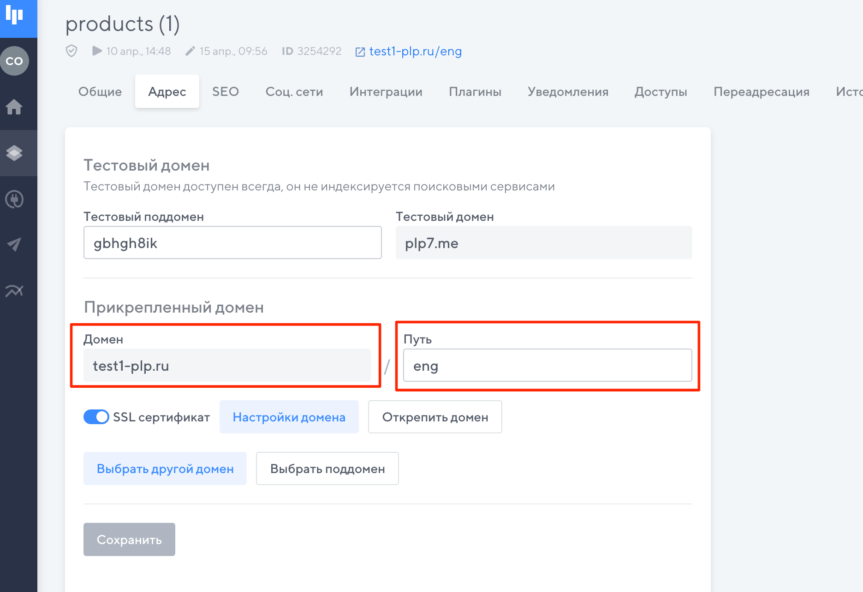Click the Сохранить button

129,539
